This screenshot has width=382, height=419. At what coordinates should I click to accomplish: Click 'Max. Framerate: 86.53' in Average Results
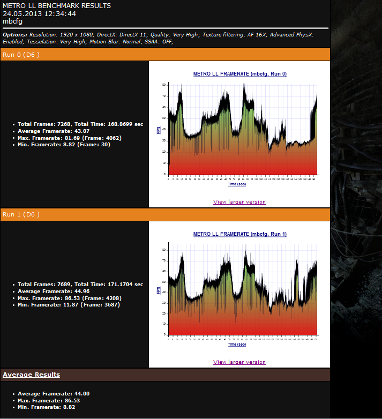point(49,401)
